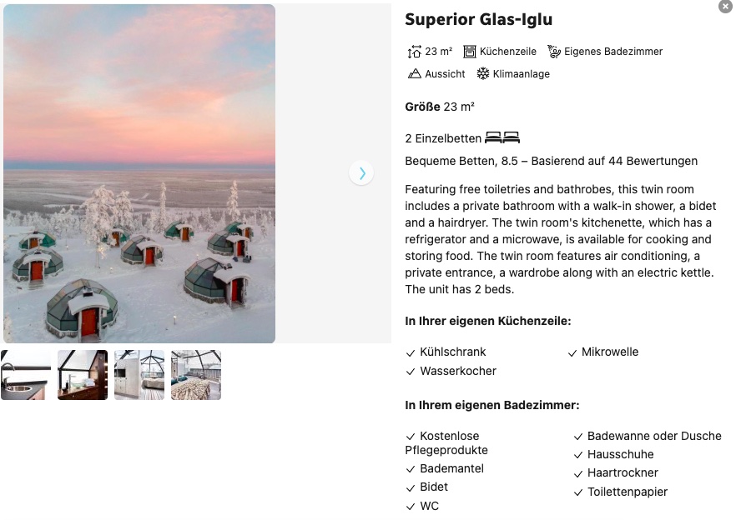Screen dimensions: 736x520
Task: Click the checkmark beside Haartrockner
Action: point(577,472)
